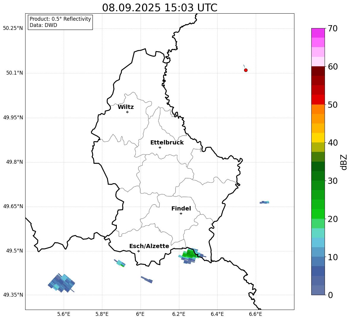The height and width of the screenshot is (320, 351).
Task: Click the Wiltz label
Action: pos(126,107)
